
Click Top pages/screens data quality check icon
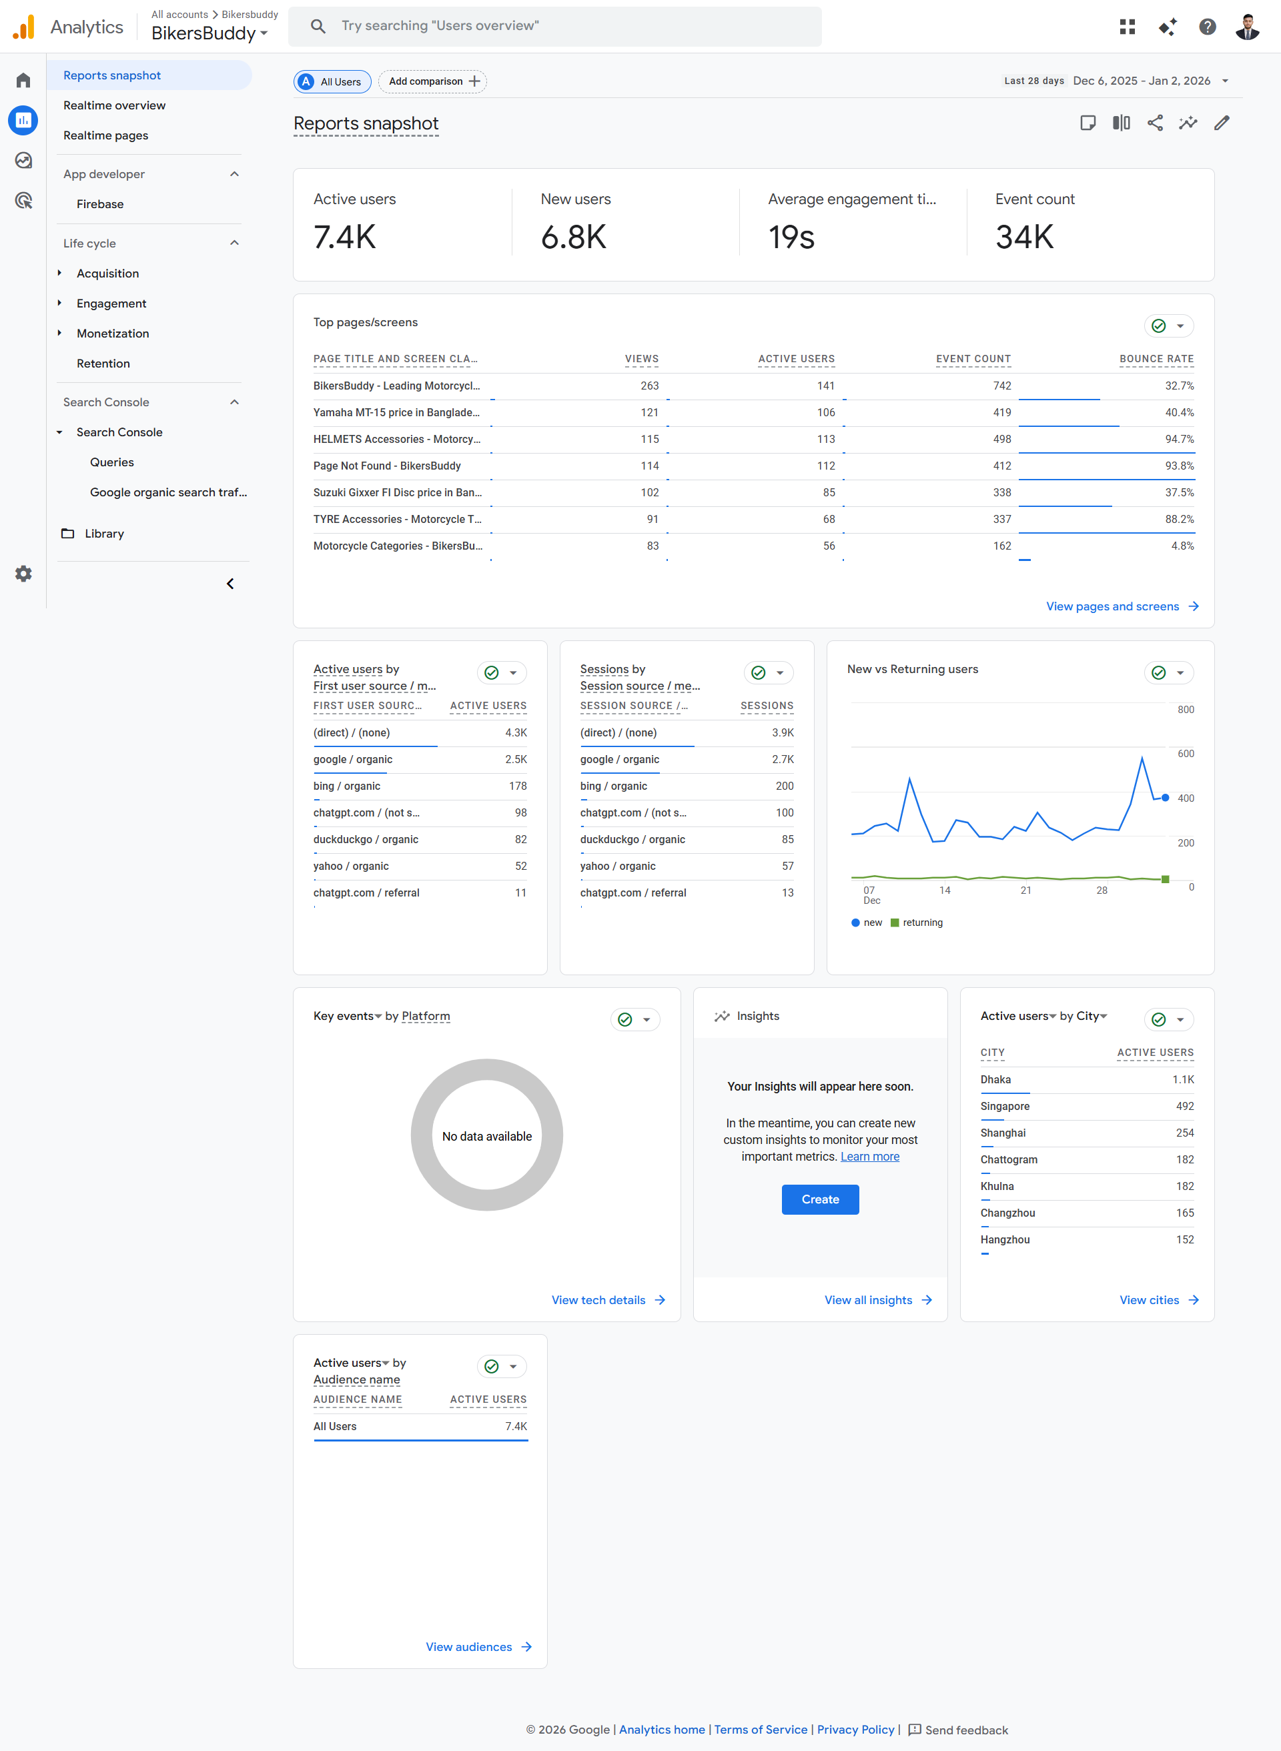coord(1158,326)
